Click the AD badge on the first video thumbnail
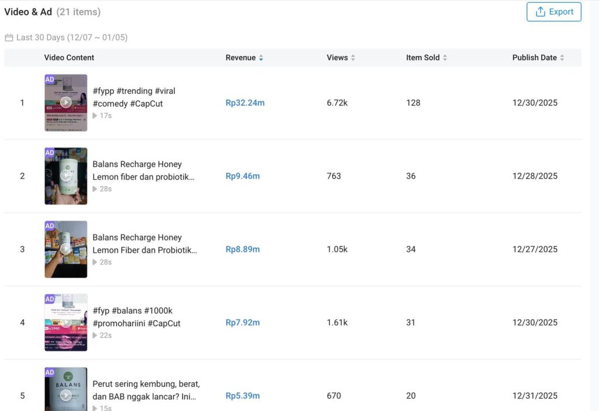This screenshot has width=599, height=411. coord(50,78)
